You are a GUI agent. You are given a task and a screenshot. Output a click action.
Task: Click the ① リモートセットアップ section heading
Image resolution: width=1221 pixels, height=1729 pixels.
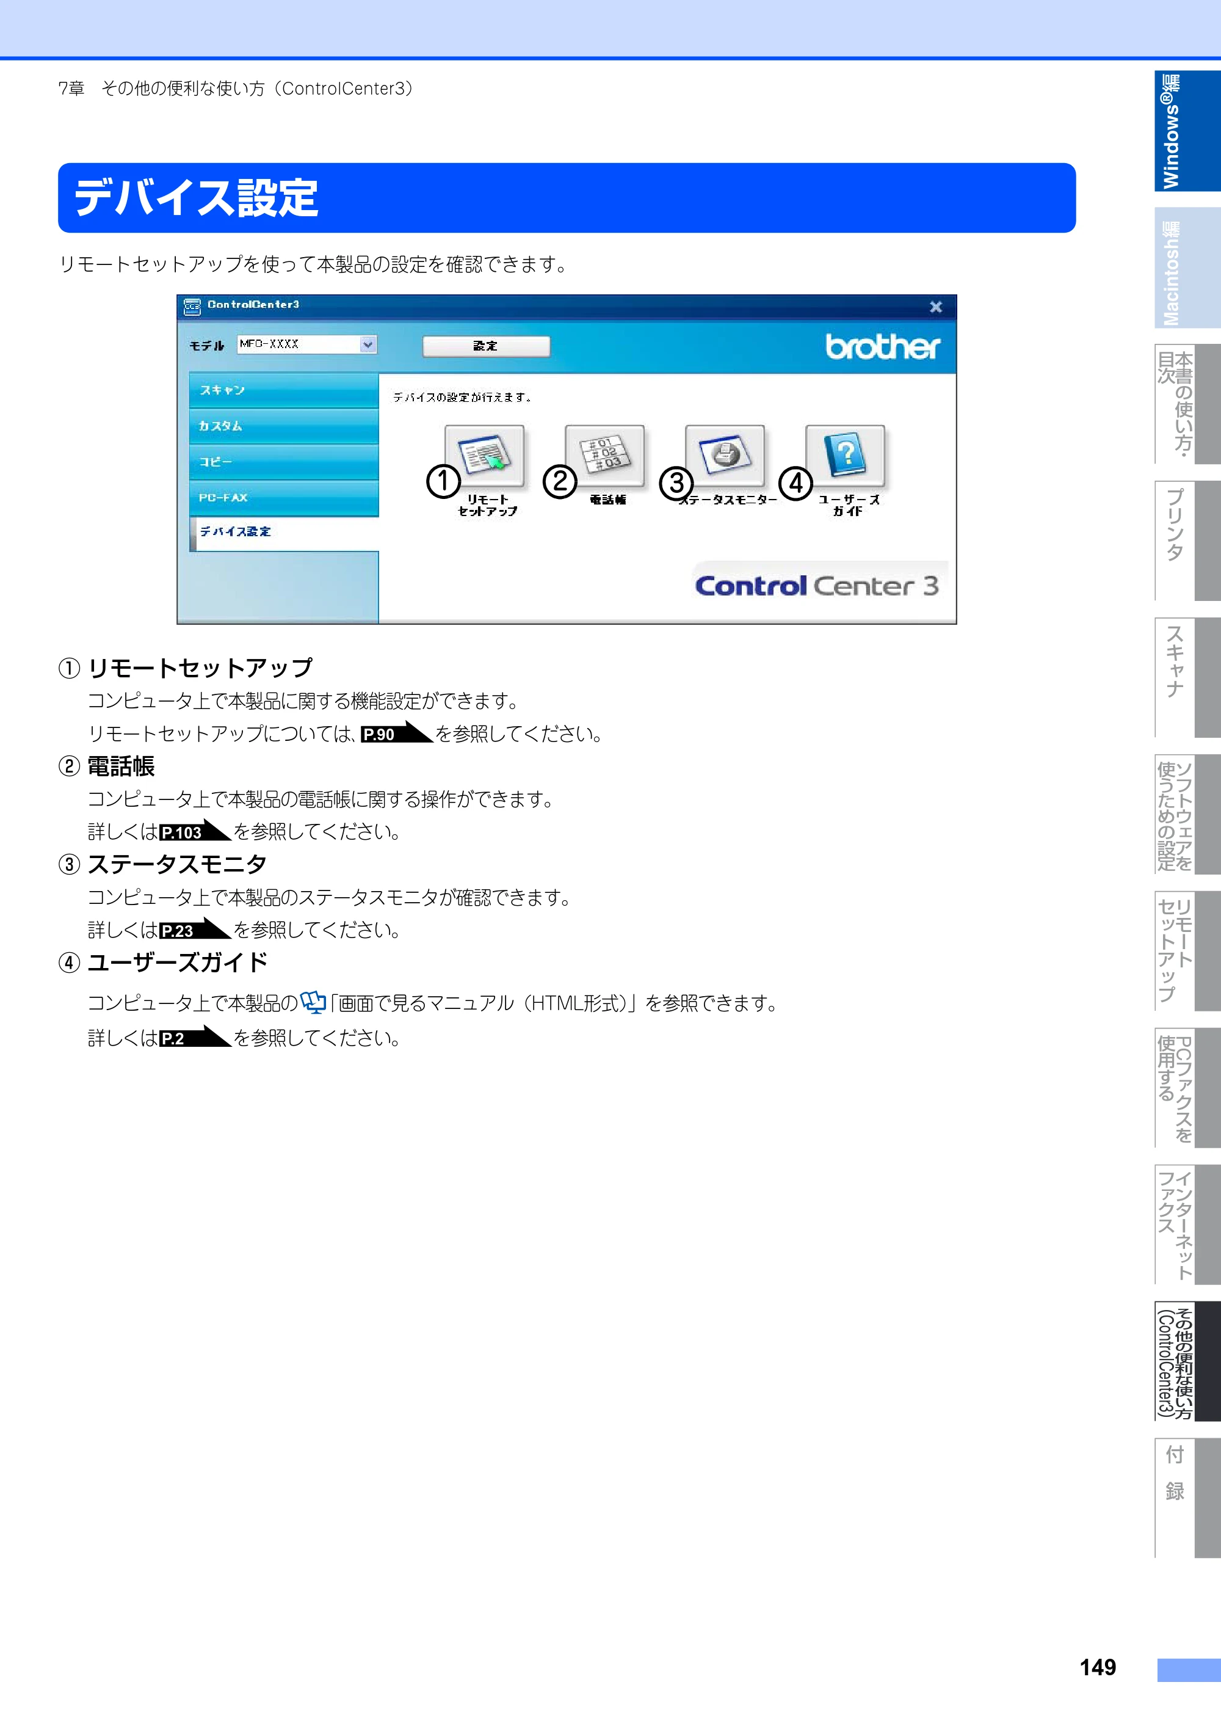(186, 668)
